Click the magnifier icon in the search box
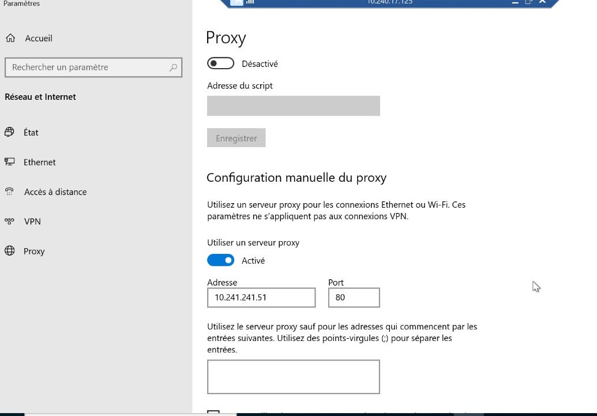Image resolution: width=597 pixels, height=416 pixels. [x=173, y=68]
